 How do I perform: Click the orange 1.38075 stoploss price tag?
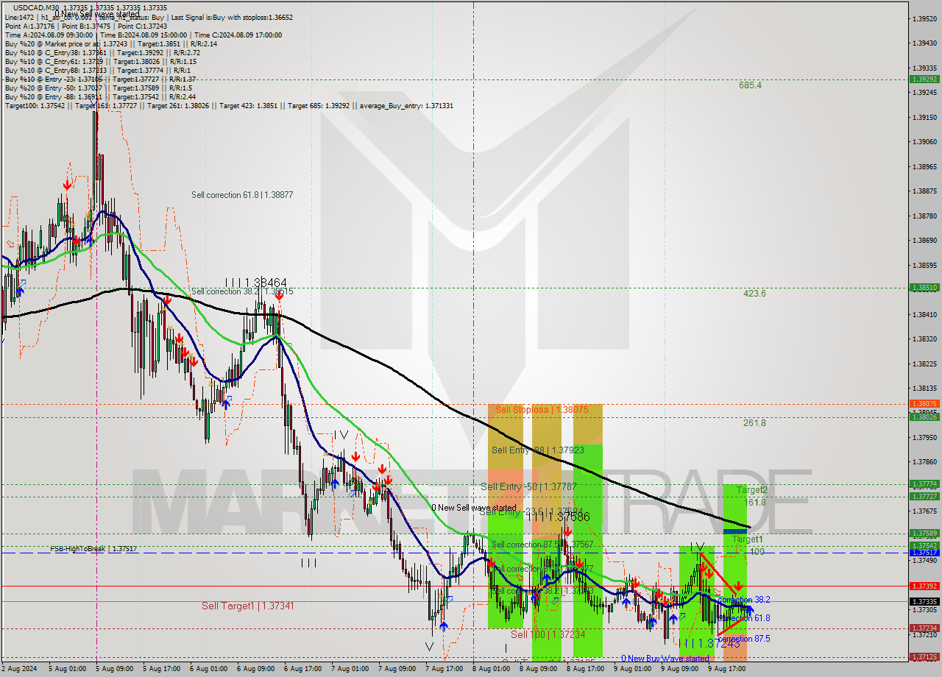pos(924,404)
